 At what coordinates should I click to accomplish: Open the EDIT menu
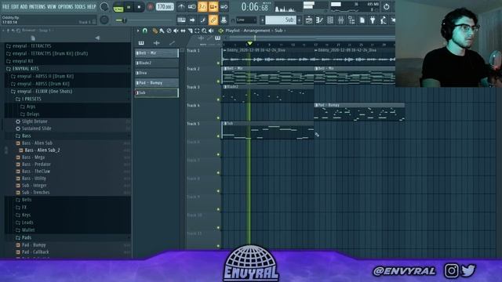click(15, 7)
